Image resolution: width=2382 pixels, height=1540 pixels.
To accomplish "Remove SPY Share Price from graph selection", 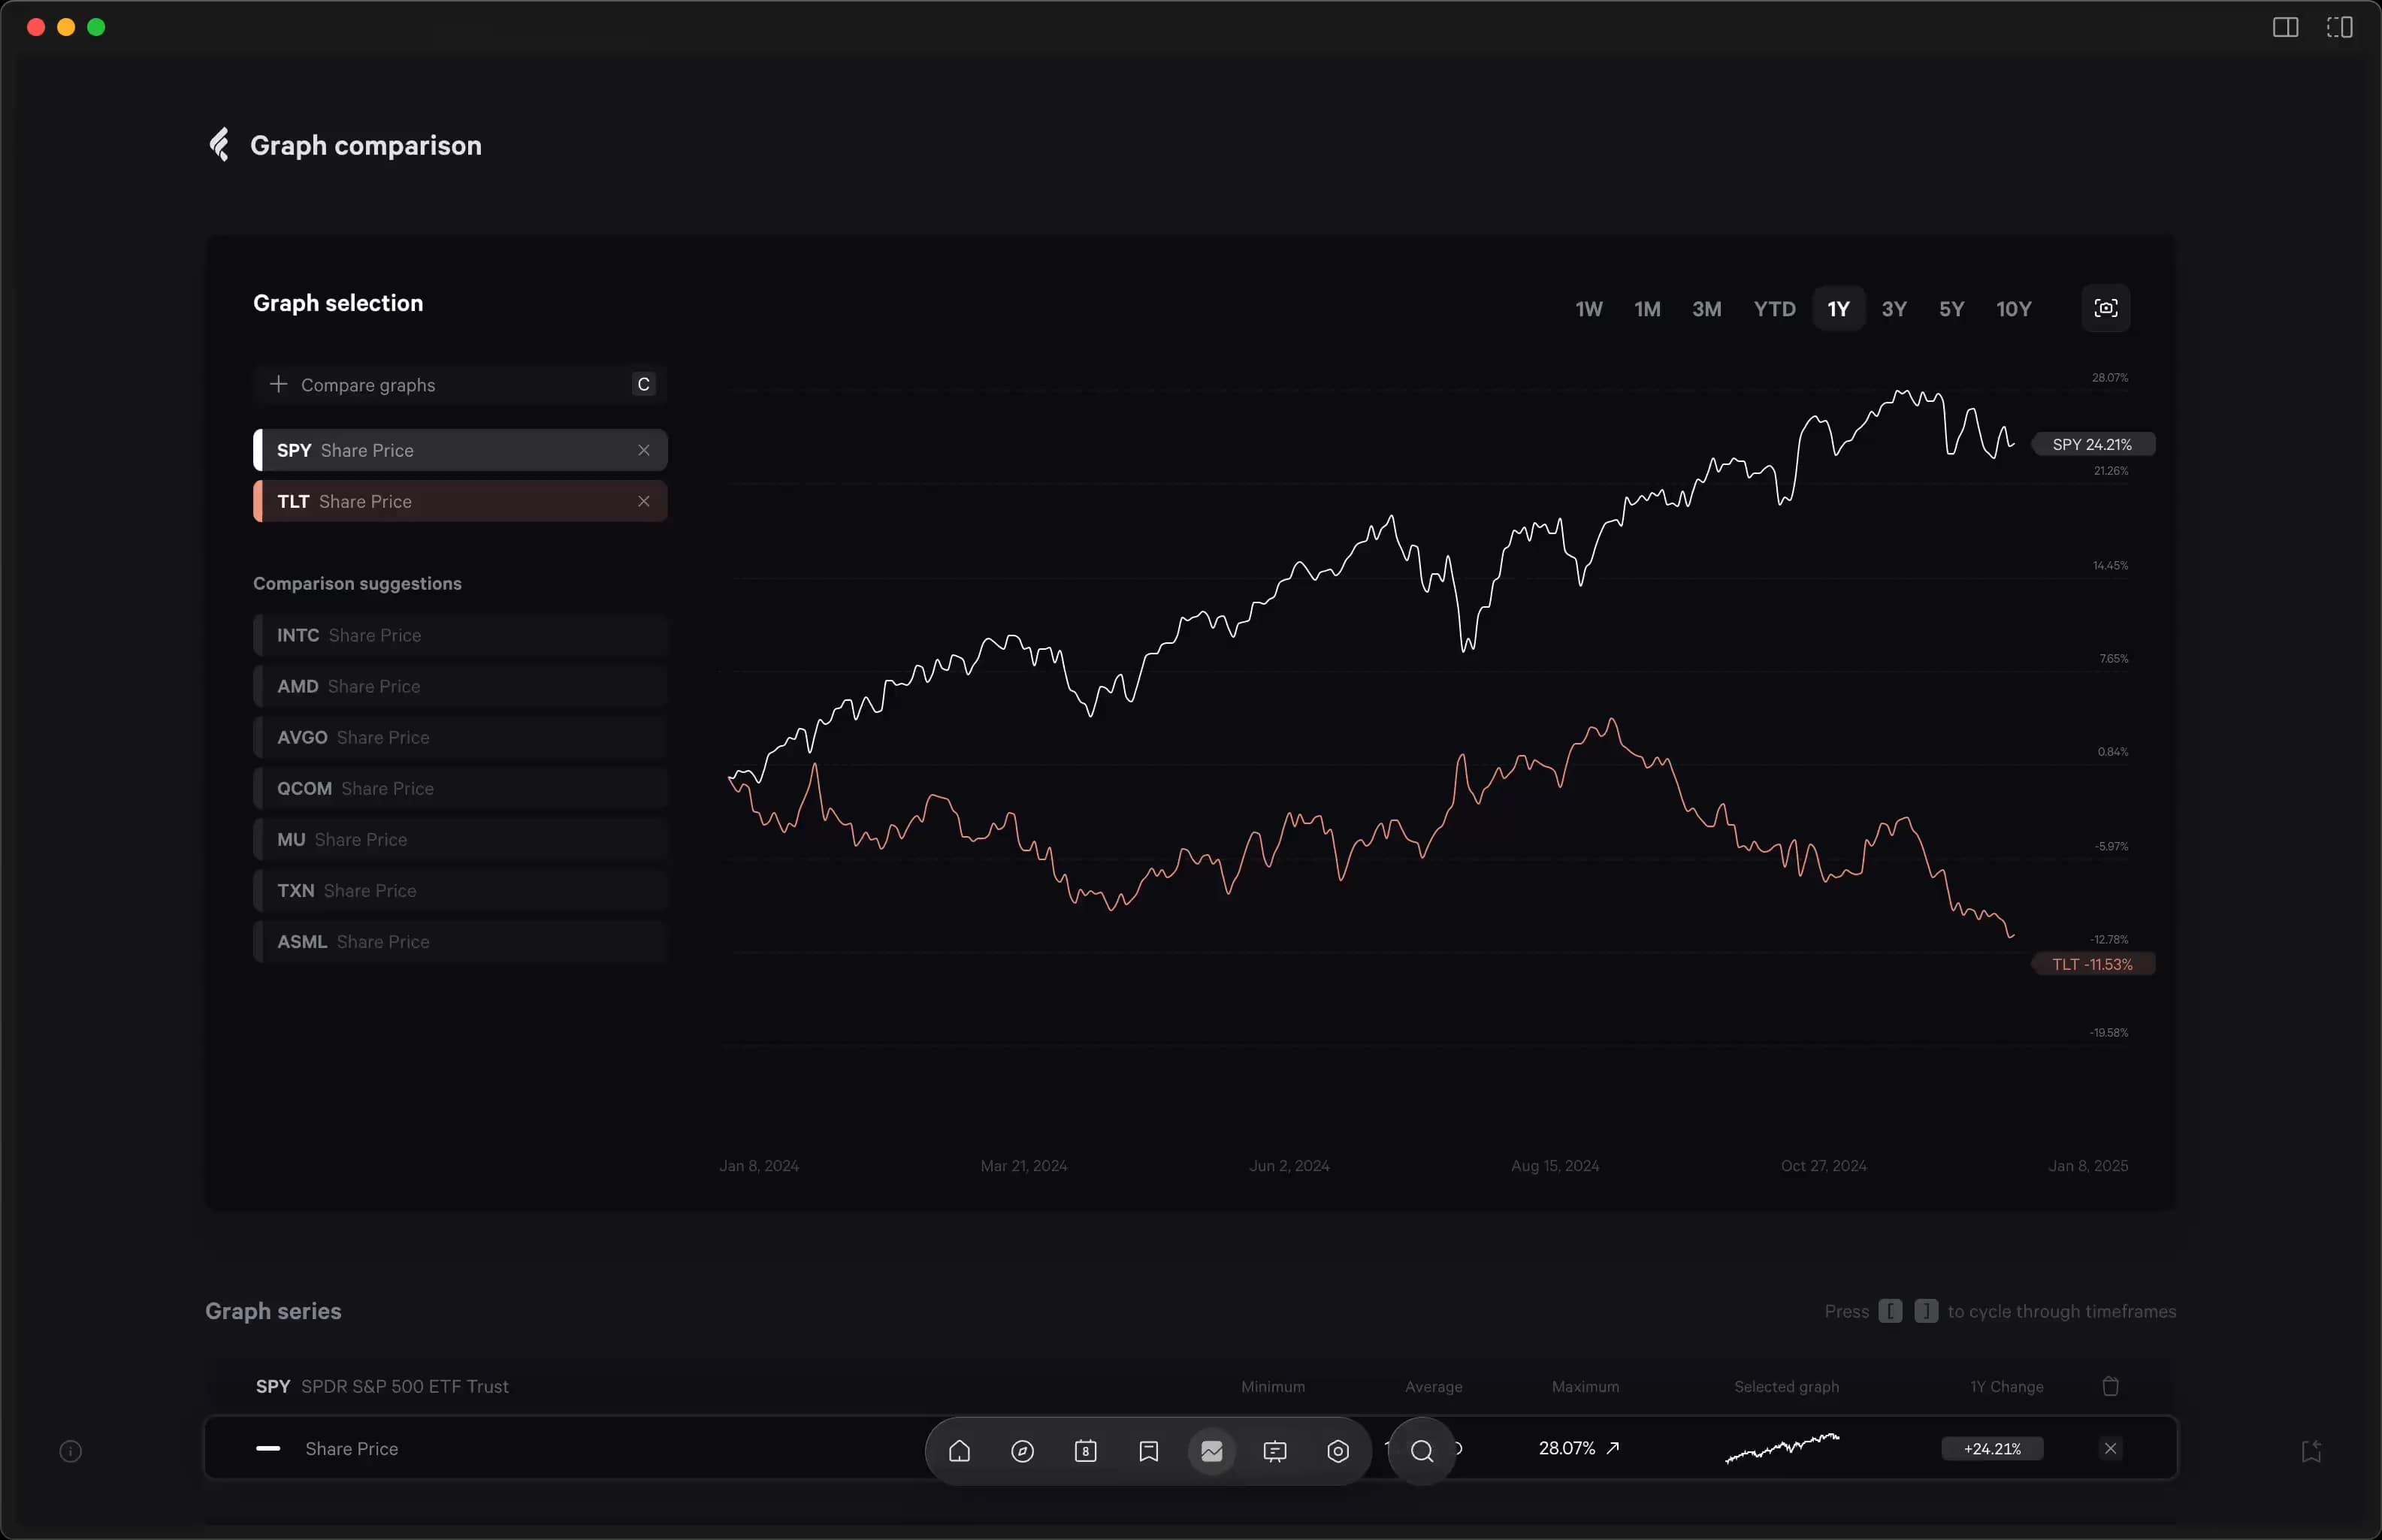I will coord(644,450).
